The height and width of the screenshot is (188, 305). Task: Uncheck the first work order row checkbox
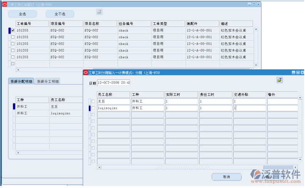coord(13,30)
